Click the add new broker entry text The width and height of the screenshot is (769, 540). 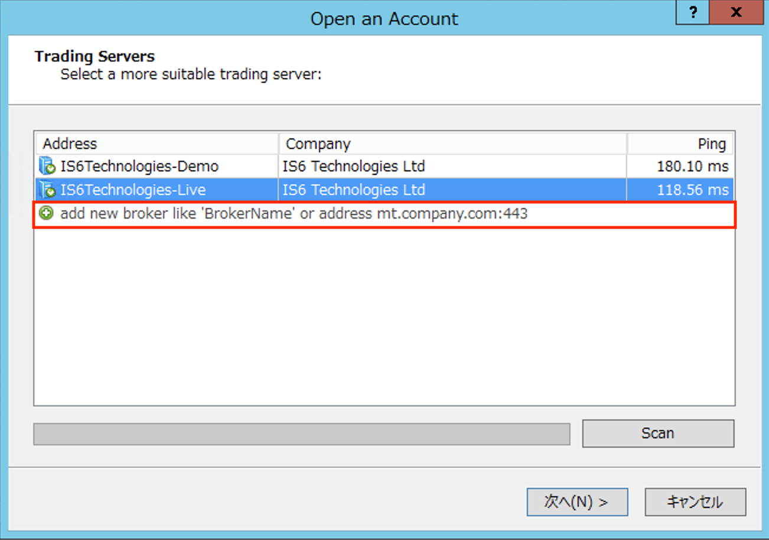click(x=294, y=214)
